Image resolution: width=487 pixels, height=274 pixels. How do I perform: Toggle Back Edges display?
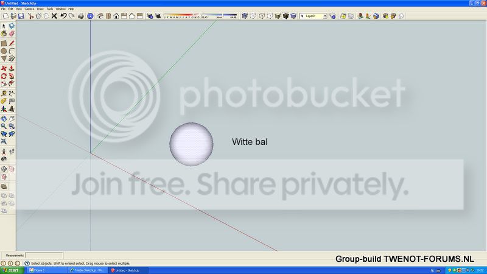(x=253, y=16)
